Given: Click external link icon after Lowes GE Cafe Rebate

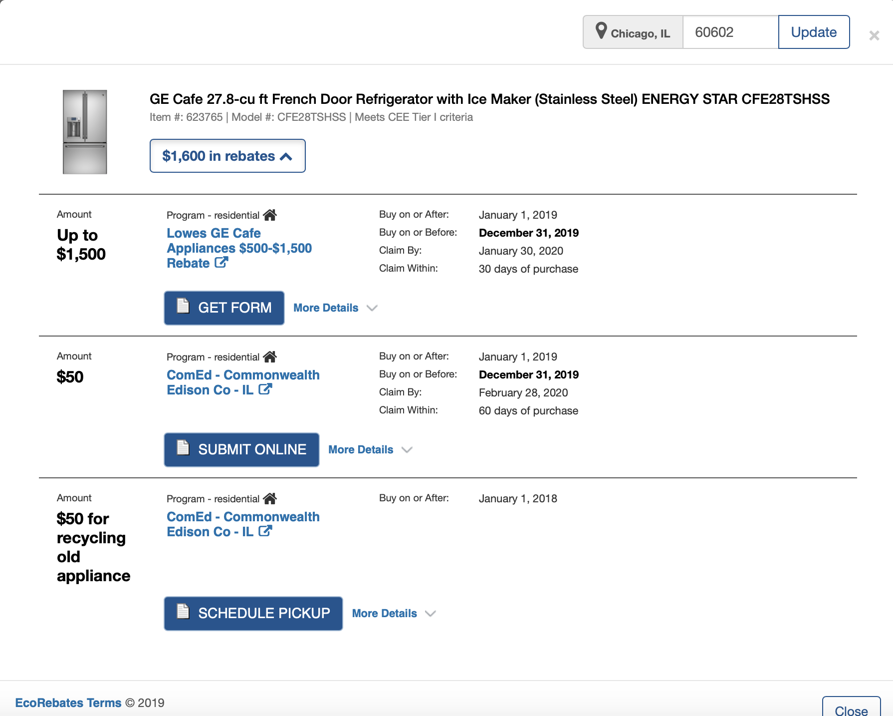Looking at the screenshot, I should point(222,262).
